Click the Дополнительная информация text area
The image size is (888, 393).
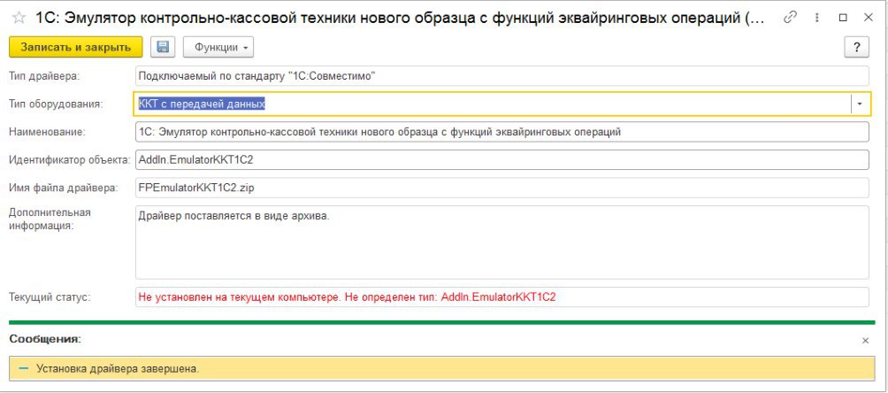pyautogui.click(x=501, y=243)
